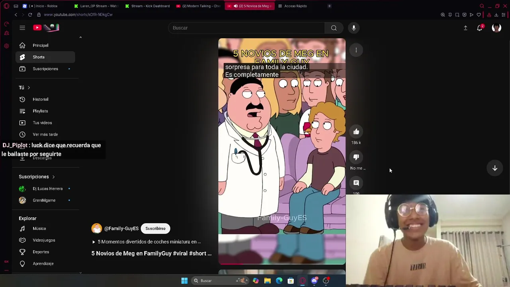Open Tus videos in the sidebar
This screenshot has width=510, height=287.
(45, 123)
